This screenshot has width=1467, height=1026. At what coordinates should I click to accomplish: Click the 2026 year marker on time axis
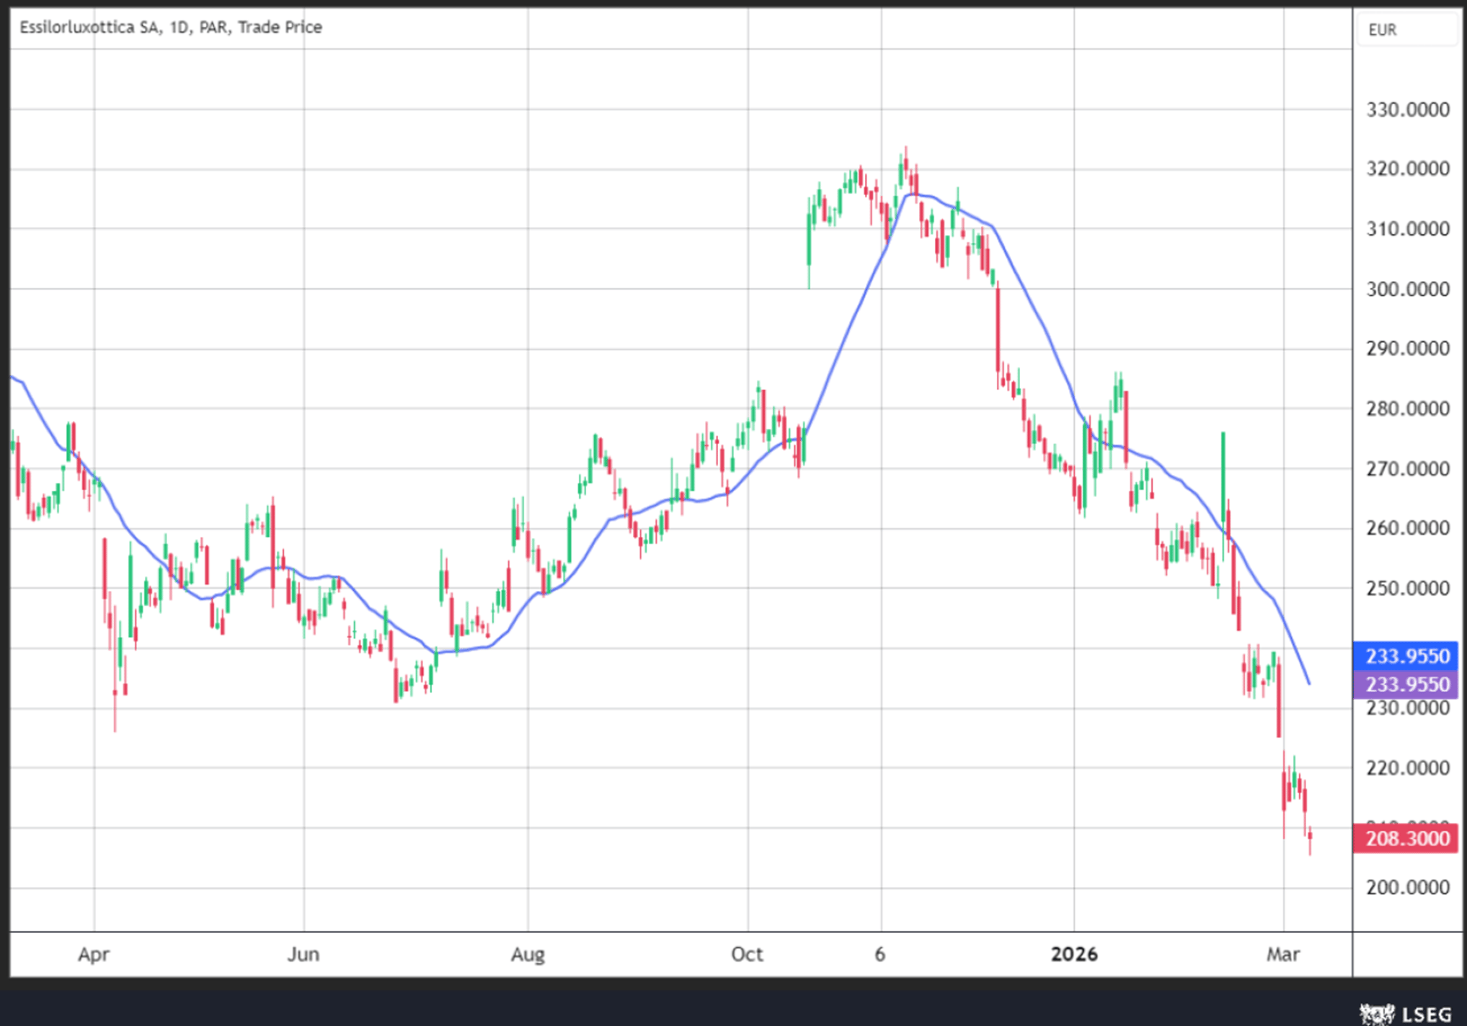tap(1073, 954)
